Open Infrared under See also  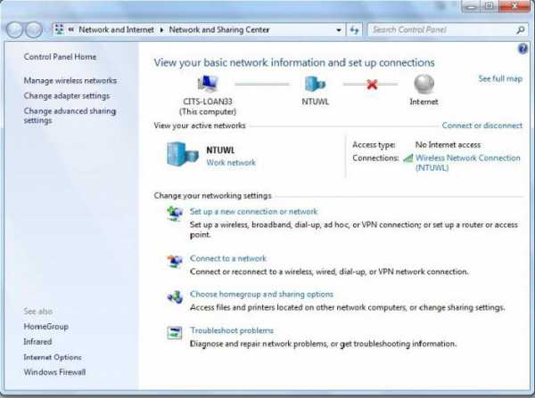tap(37, 341)
